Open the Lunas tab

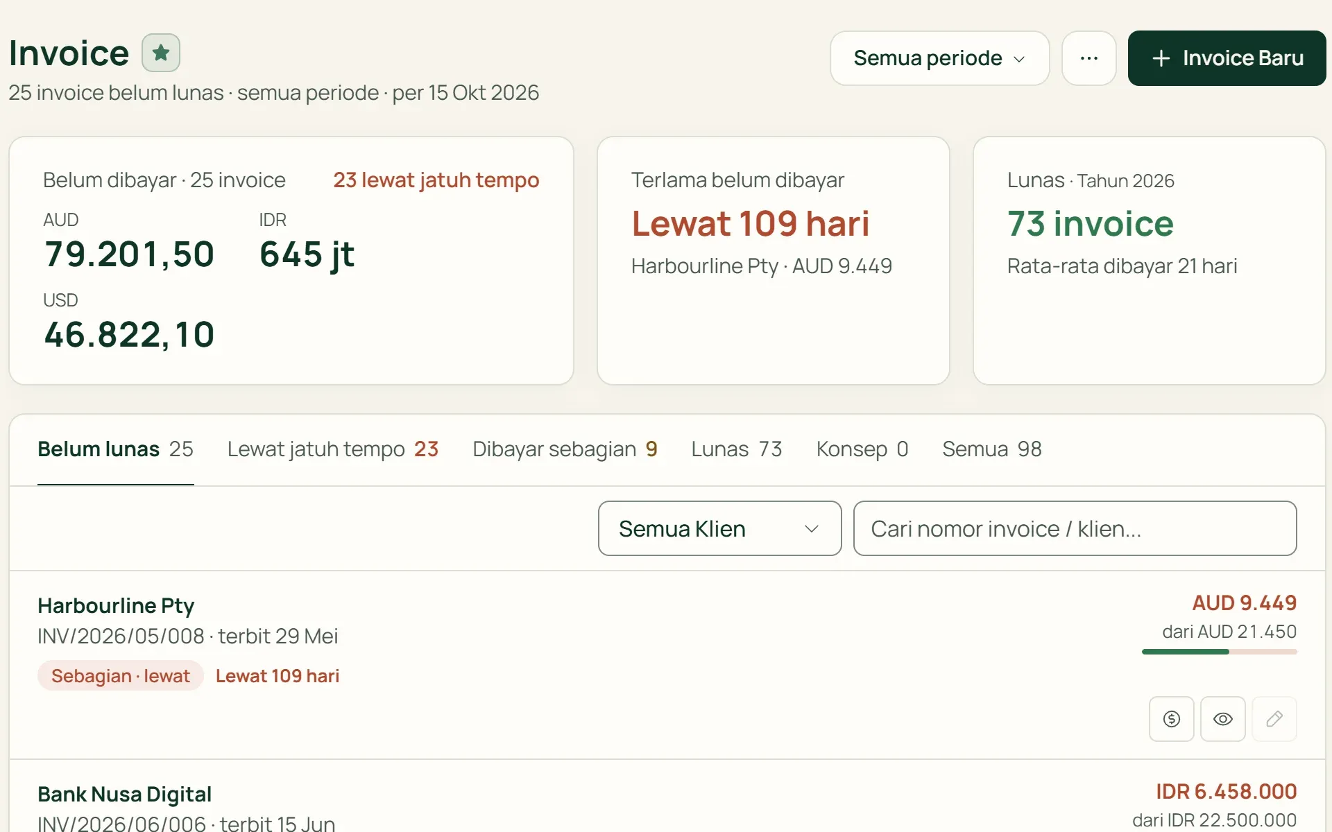(737, 449)
